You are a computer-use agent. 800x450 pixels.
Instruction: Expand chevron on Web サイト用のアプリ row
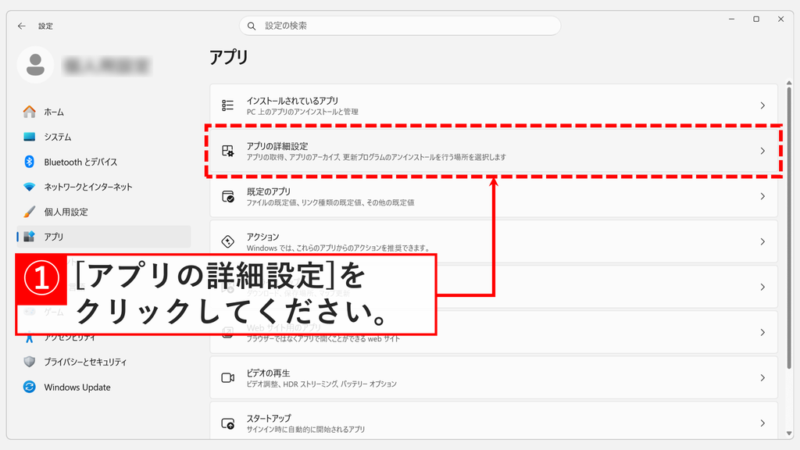click(762, 333)
